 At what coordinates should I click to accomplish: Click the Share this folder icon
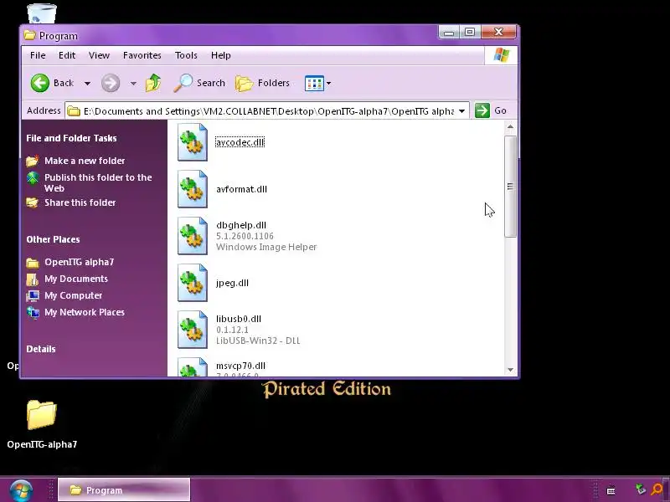click(33, 202)
